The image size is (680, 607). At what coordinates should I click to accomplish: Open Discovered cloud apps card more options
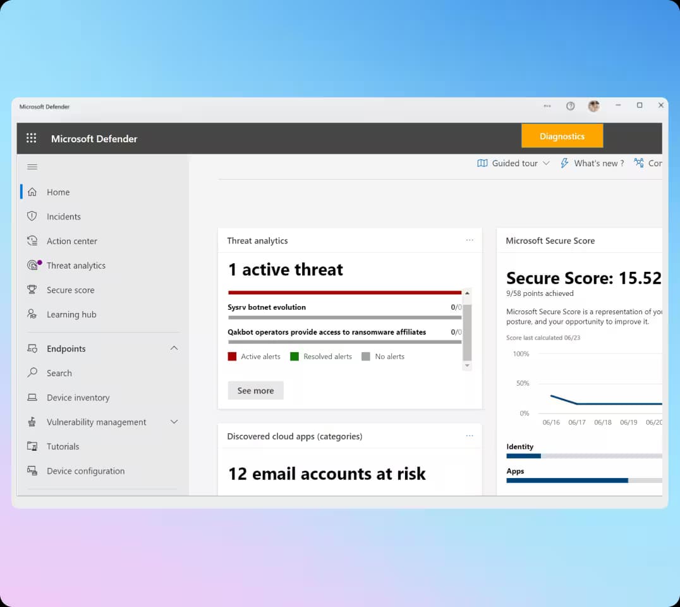pyautogui.click(x=470, y=436)
